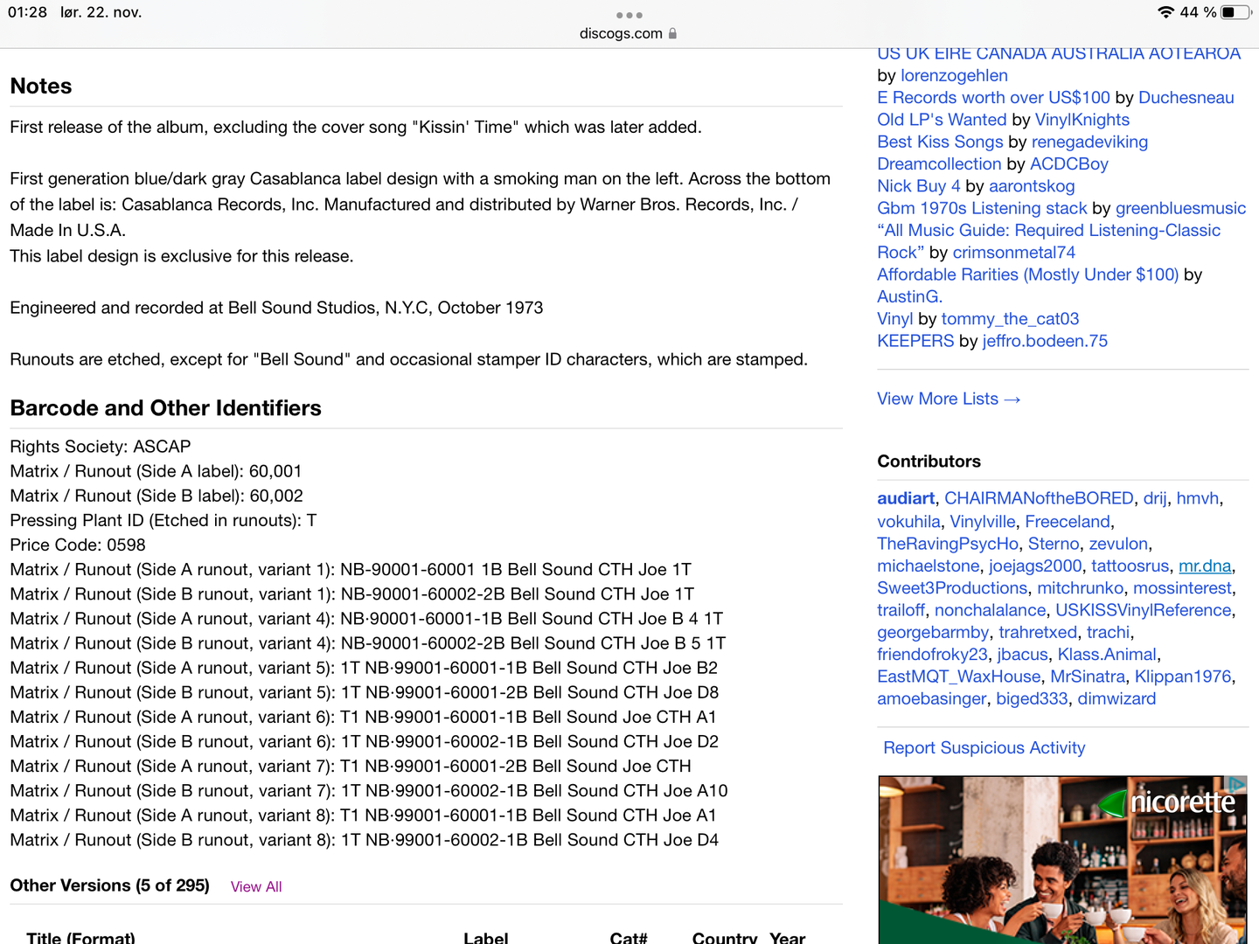Click the padlock icon next to discogs.com
The height and width of the screenshot is (944, 1259).
(672, 33)
